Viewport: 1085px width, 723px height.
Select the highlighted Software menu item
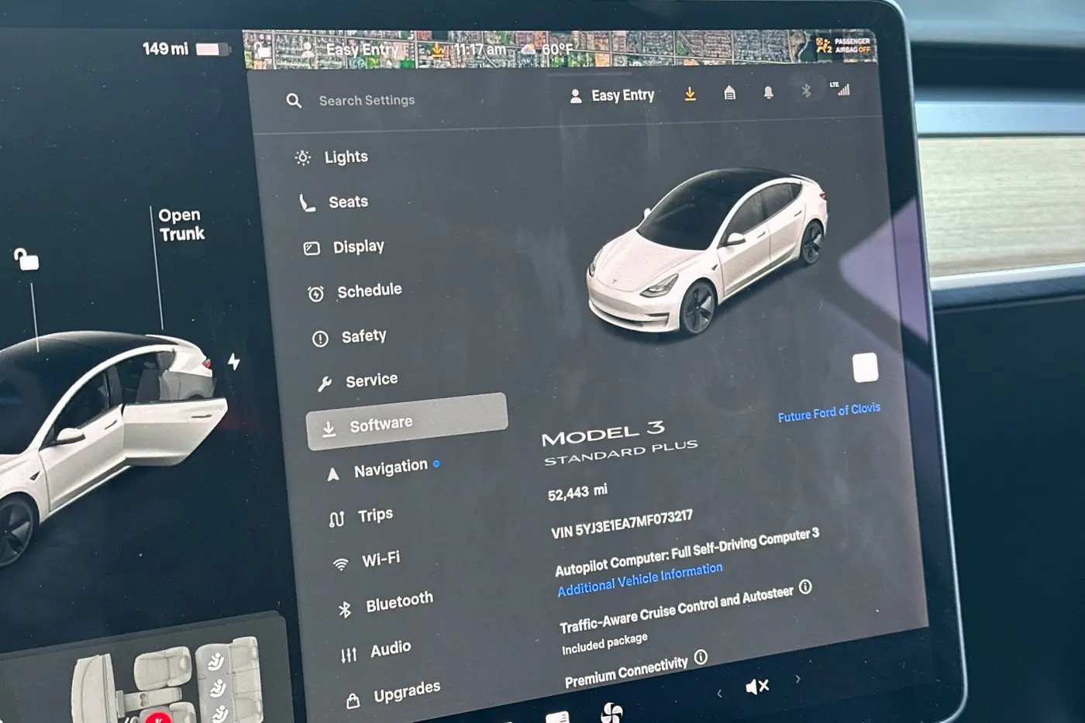click(x=407, y=422)
